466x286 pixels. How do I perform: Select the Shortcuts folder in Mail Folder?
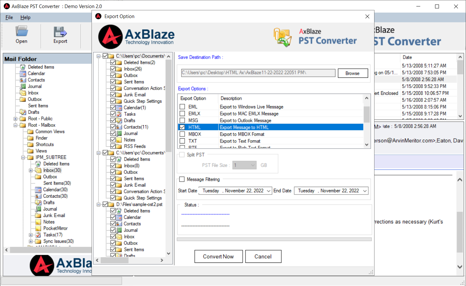click(x=44, y=144)
